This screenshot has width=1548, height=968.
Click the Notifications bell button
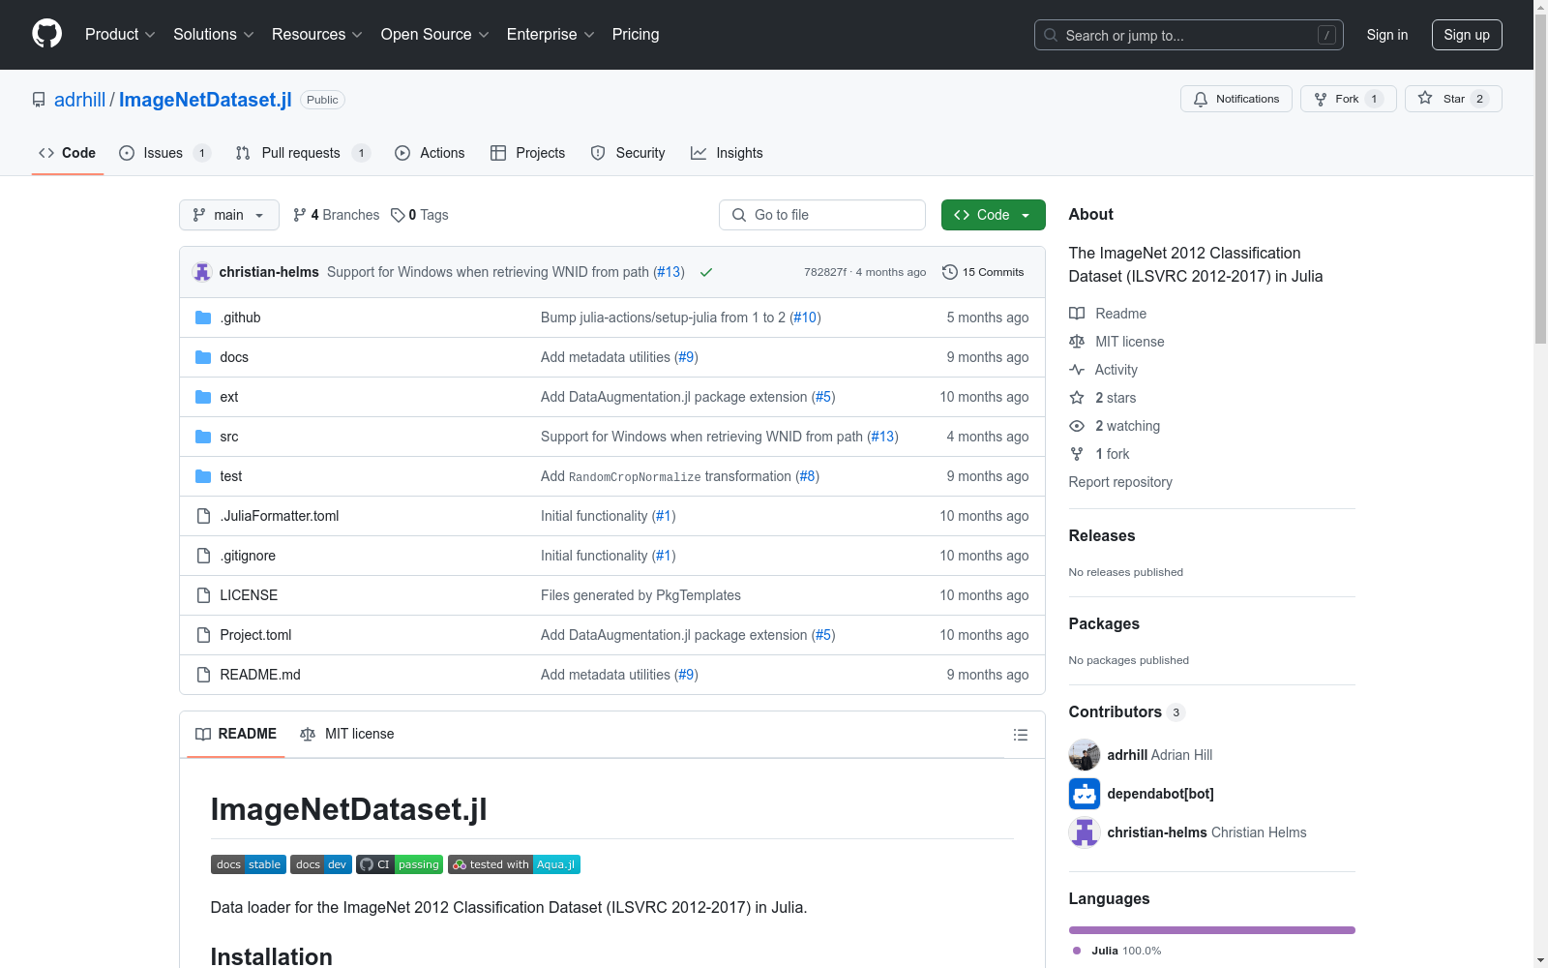[1235, 99]
